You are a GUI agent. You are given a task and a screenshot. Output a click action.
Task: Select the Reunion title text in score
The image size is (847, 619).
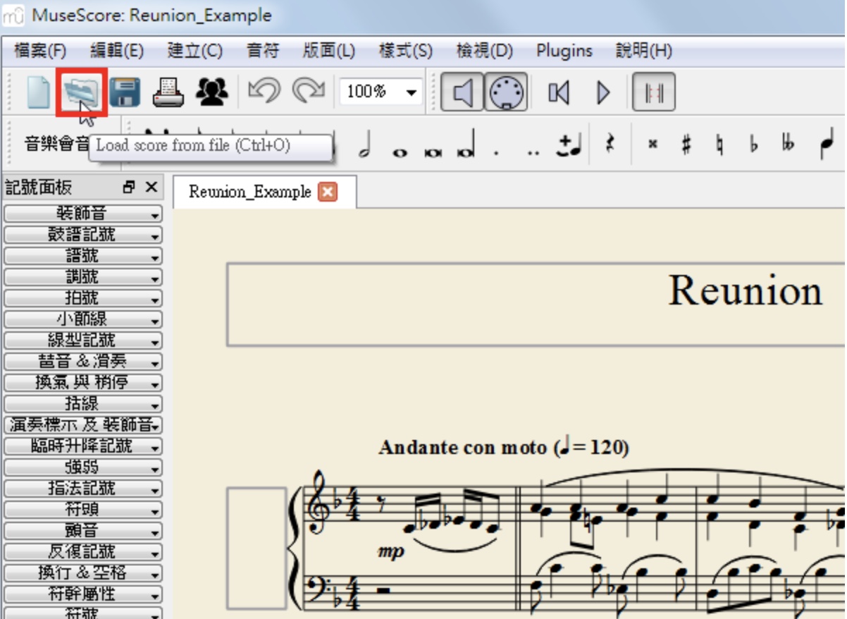click(746, 290)
